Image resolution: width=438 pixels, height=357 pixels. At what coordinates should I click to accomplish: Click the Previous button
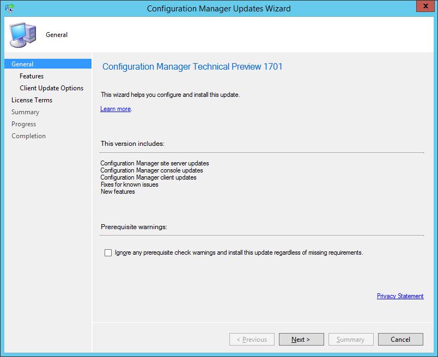(252, 339)
